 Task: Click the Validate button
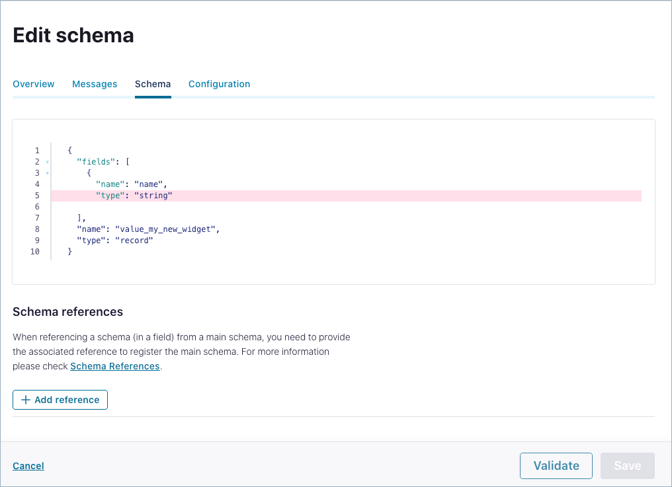[556, 466]
